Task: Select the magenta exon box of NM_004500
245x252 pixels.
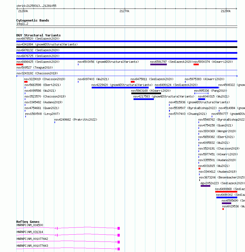Action: (119, 228)
